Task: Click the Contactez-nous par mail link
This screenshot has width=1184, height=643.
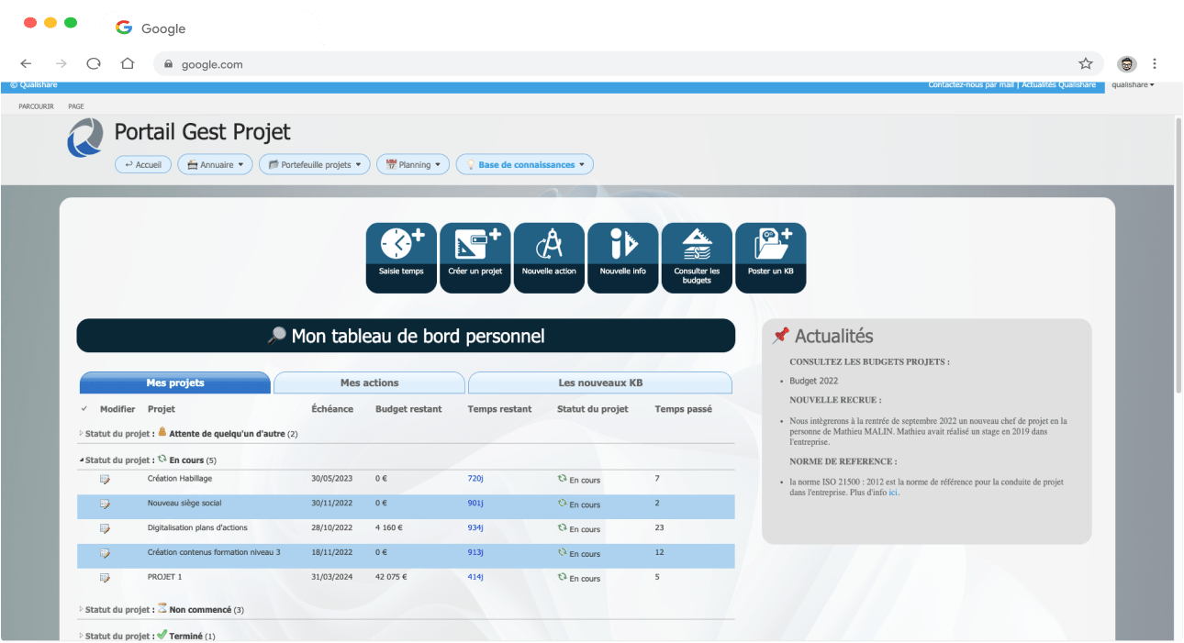Action: point(972,84)
